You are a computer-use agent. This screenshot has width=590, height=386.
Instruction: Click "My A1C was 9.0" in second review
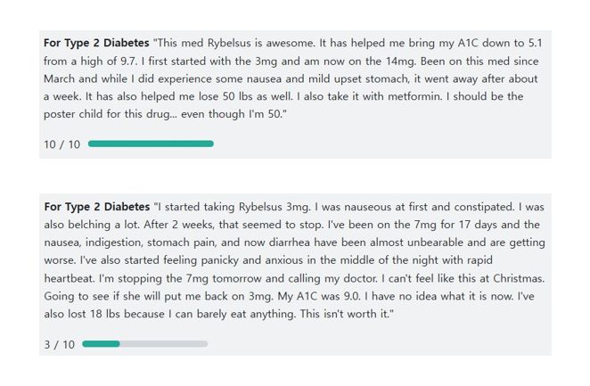[318, 296]
